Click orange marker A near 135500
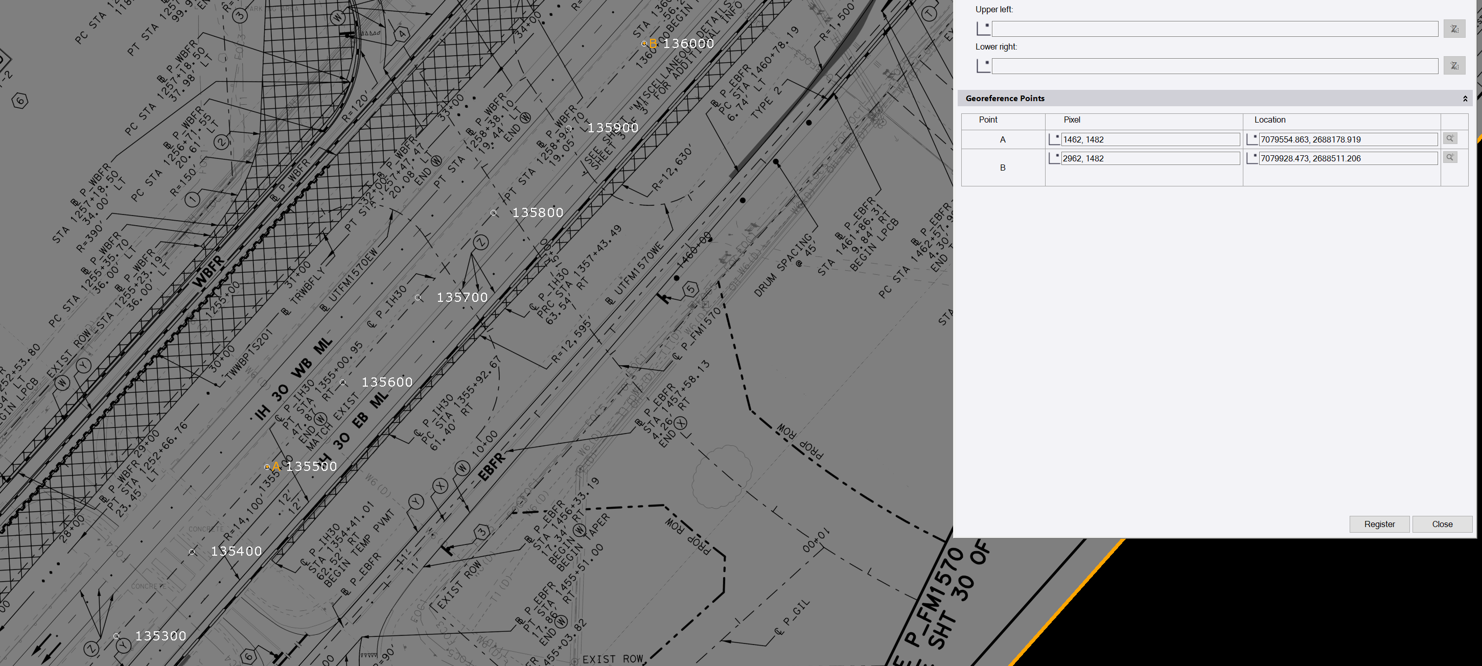This screenshot has width=1482, height=666. (267, 466)
